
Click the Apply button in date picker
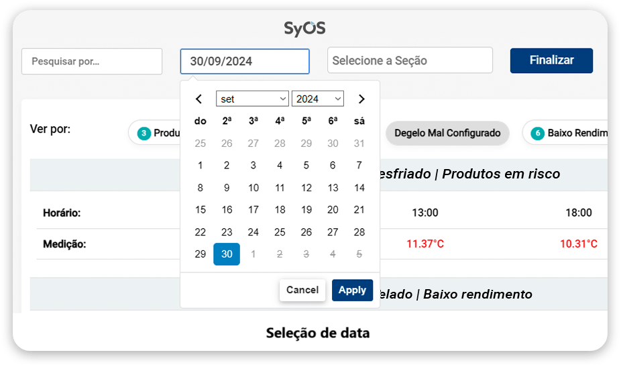coord(352,290)
